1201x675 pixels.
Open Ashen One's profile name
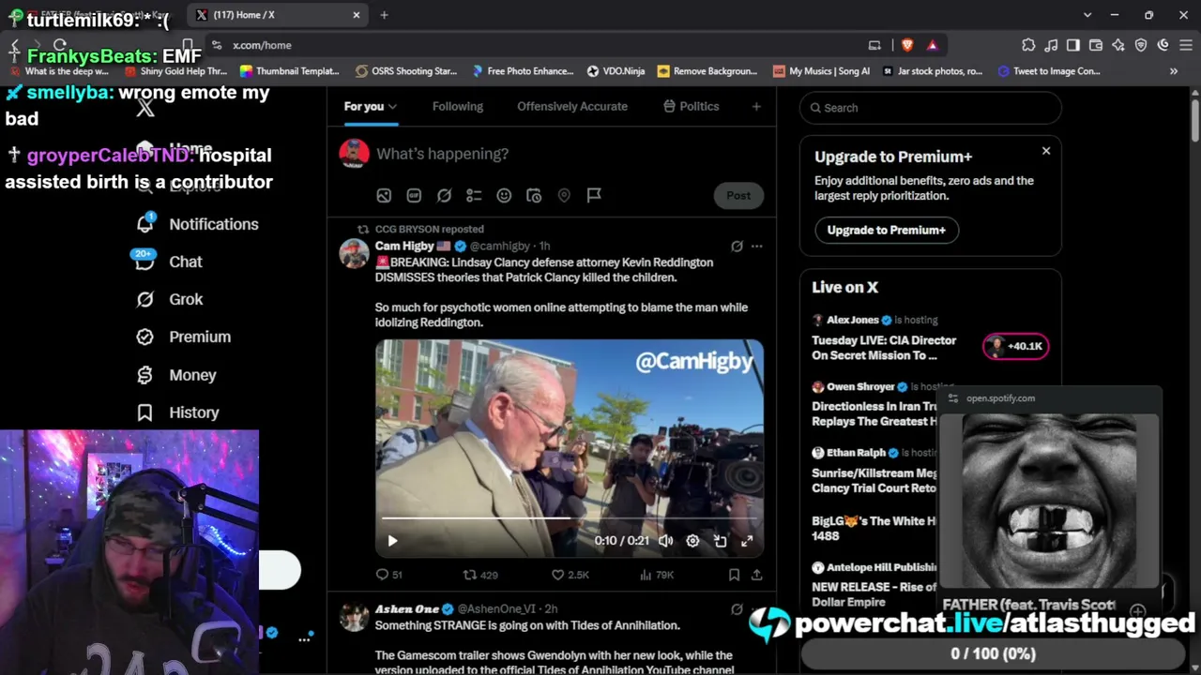tap(407, 609)
